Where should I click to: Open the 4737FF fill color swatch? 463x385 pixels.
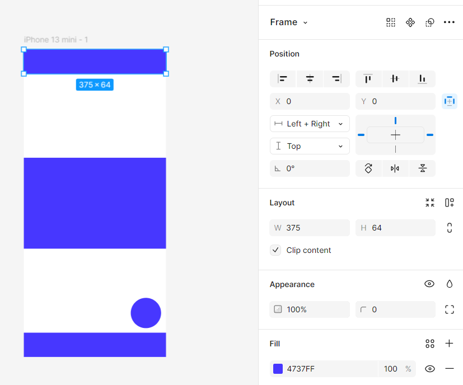(x=278, y=369)
